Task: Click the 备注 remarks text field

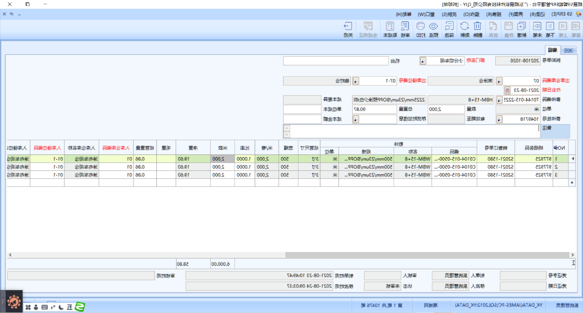Action: click(414, 131)
